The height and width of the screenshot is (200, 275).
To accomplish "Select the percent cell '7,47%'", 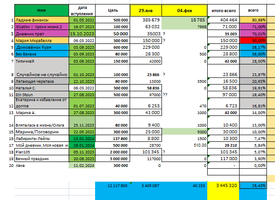I will pos(253,139).
